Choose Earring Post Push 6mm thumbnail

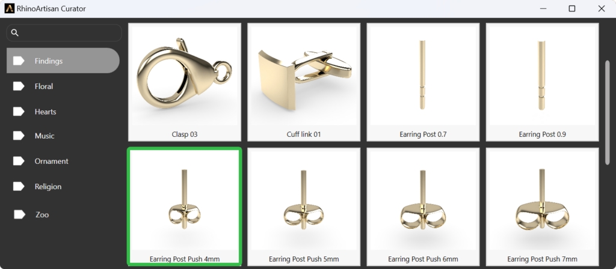423,207
